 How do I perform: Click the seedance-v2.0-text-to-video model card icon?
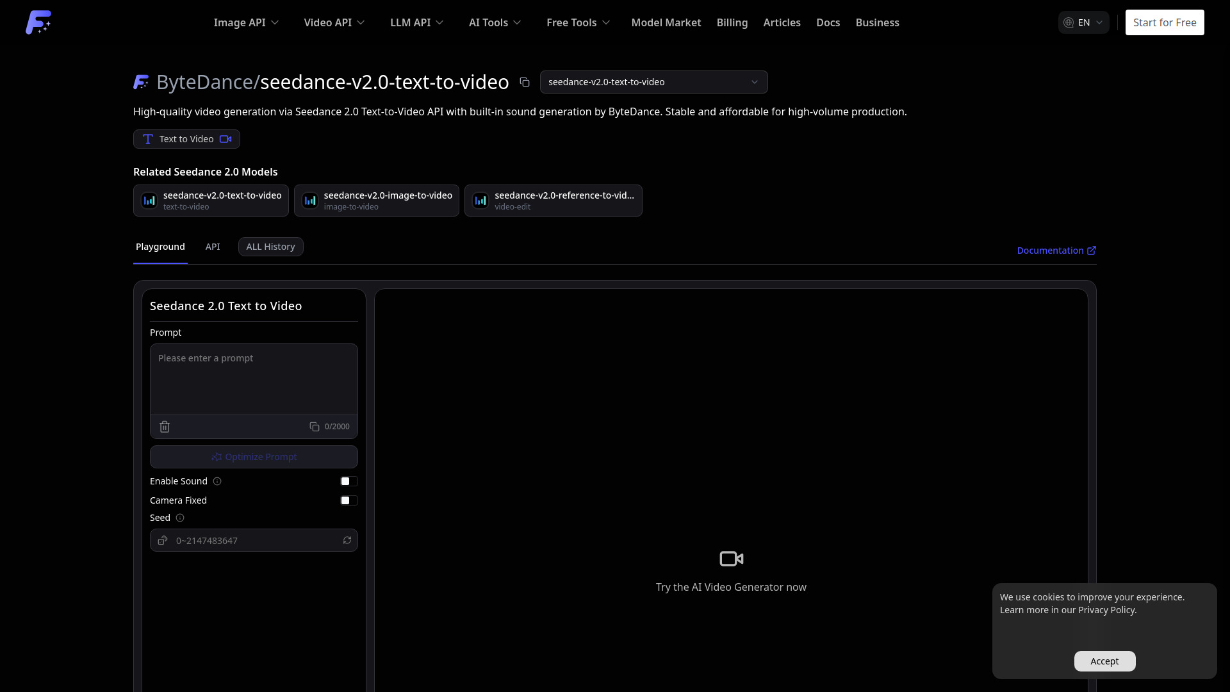tap(149, 201)
